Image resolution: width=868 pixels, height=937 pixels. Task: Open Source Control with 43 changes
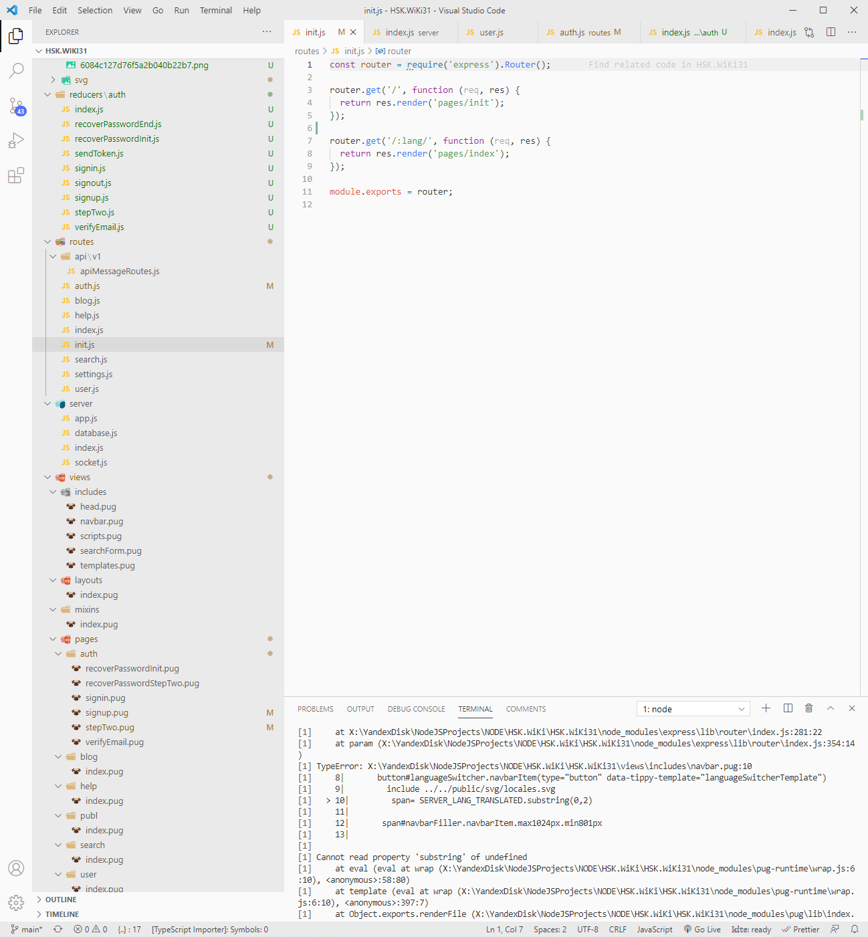(16, 106)
